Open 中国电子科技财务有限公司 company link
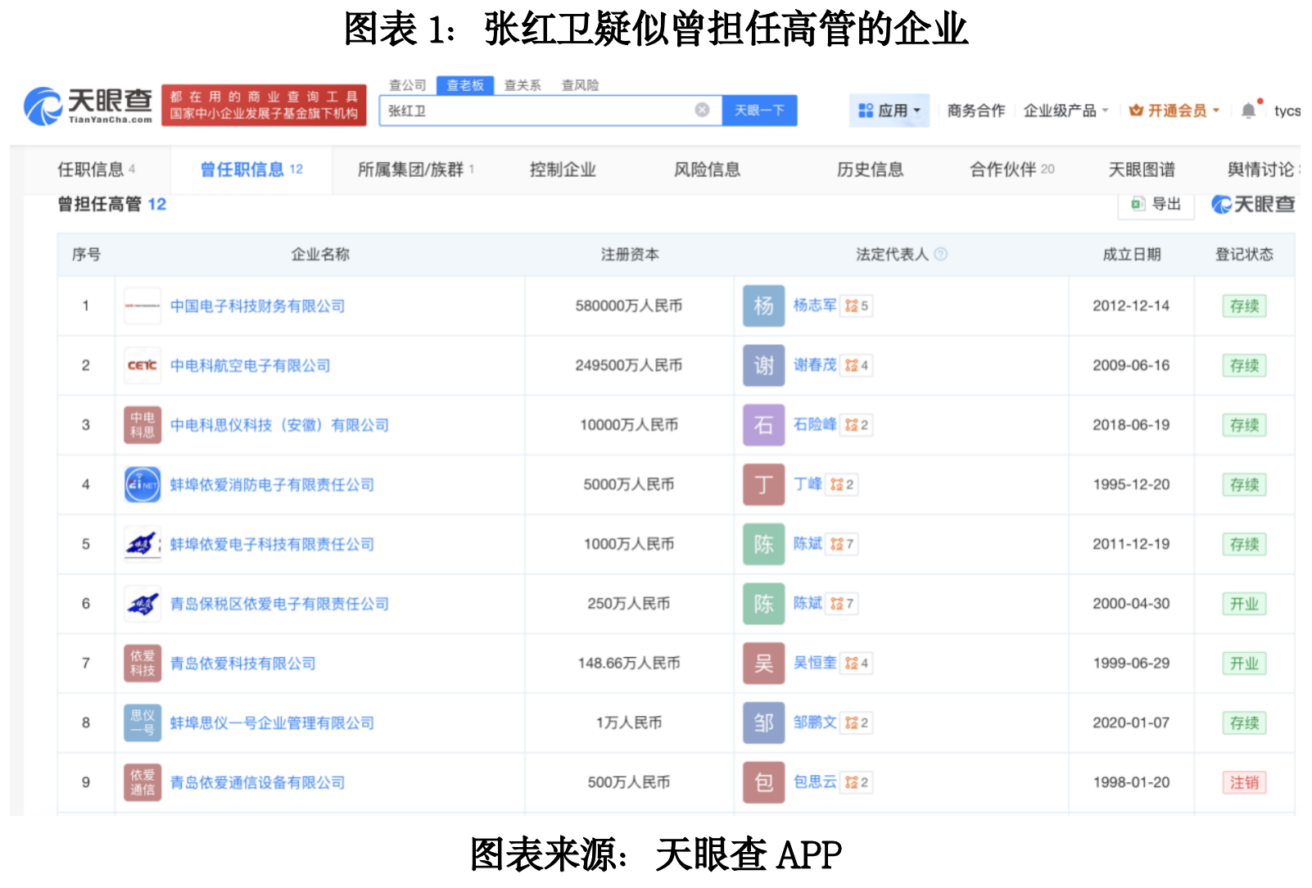Viewport: 1312px width, 888px height. 257,306
